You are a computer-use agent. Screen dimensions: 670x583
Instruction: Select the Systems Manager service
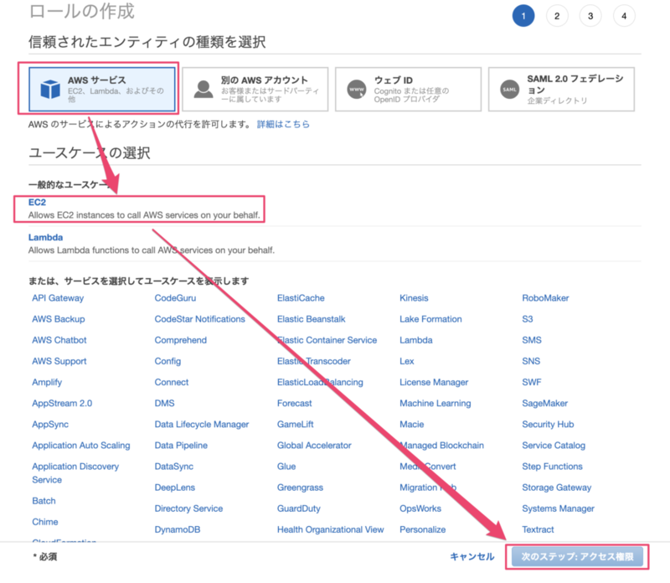(558, 508)
